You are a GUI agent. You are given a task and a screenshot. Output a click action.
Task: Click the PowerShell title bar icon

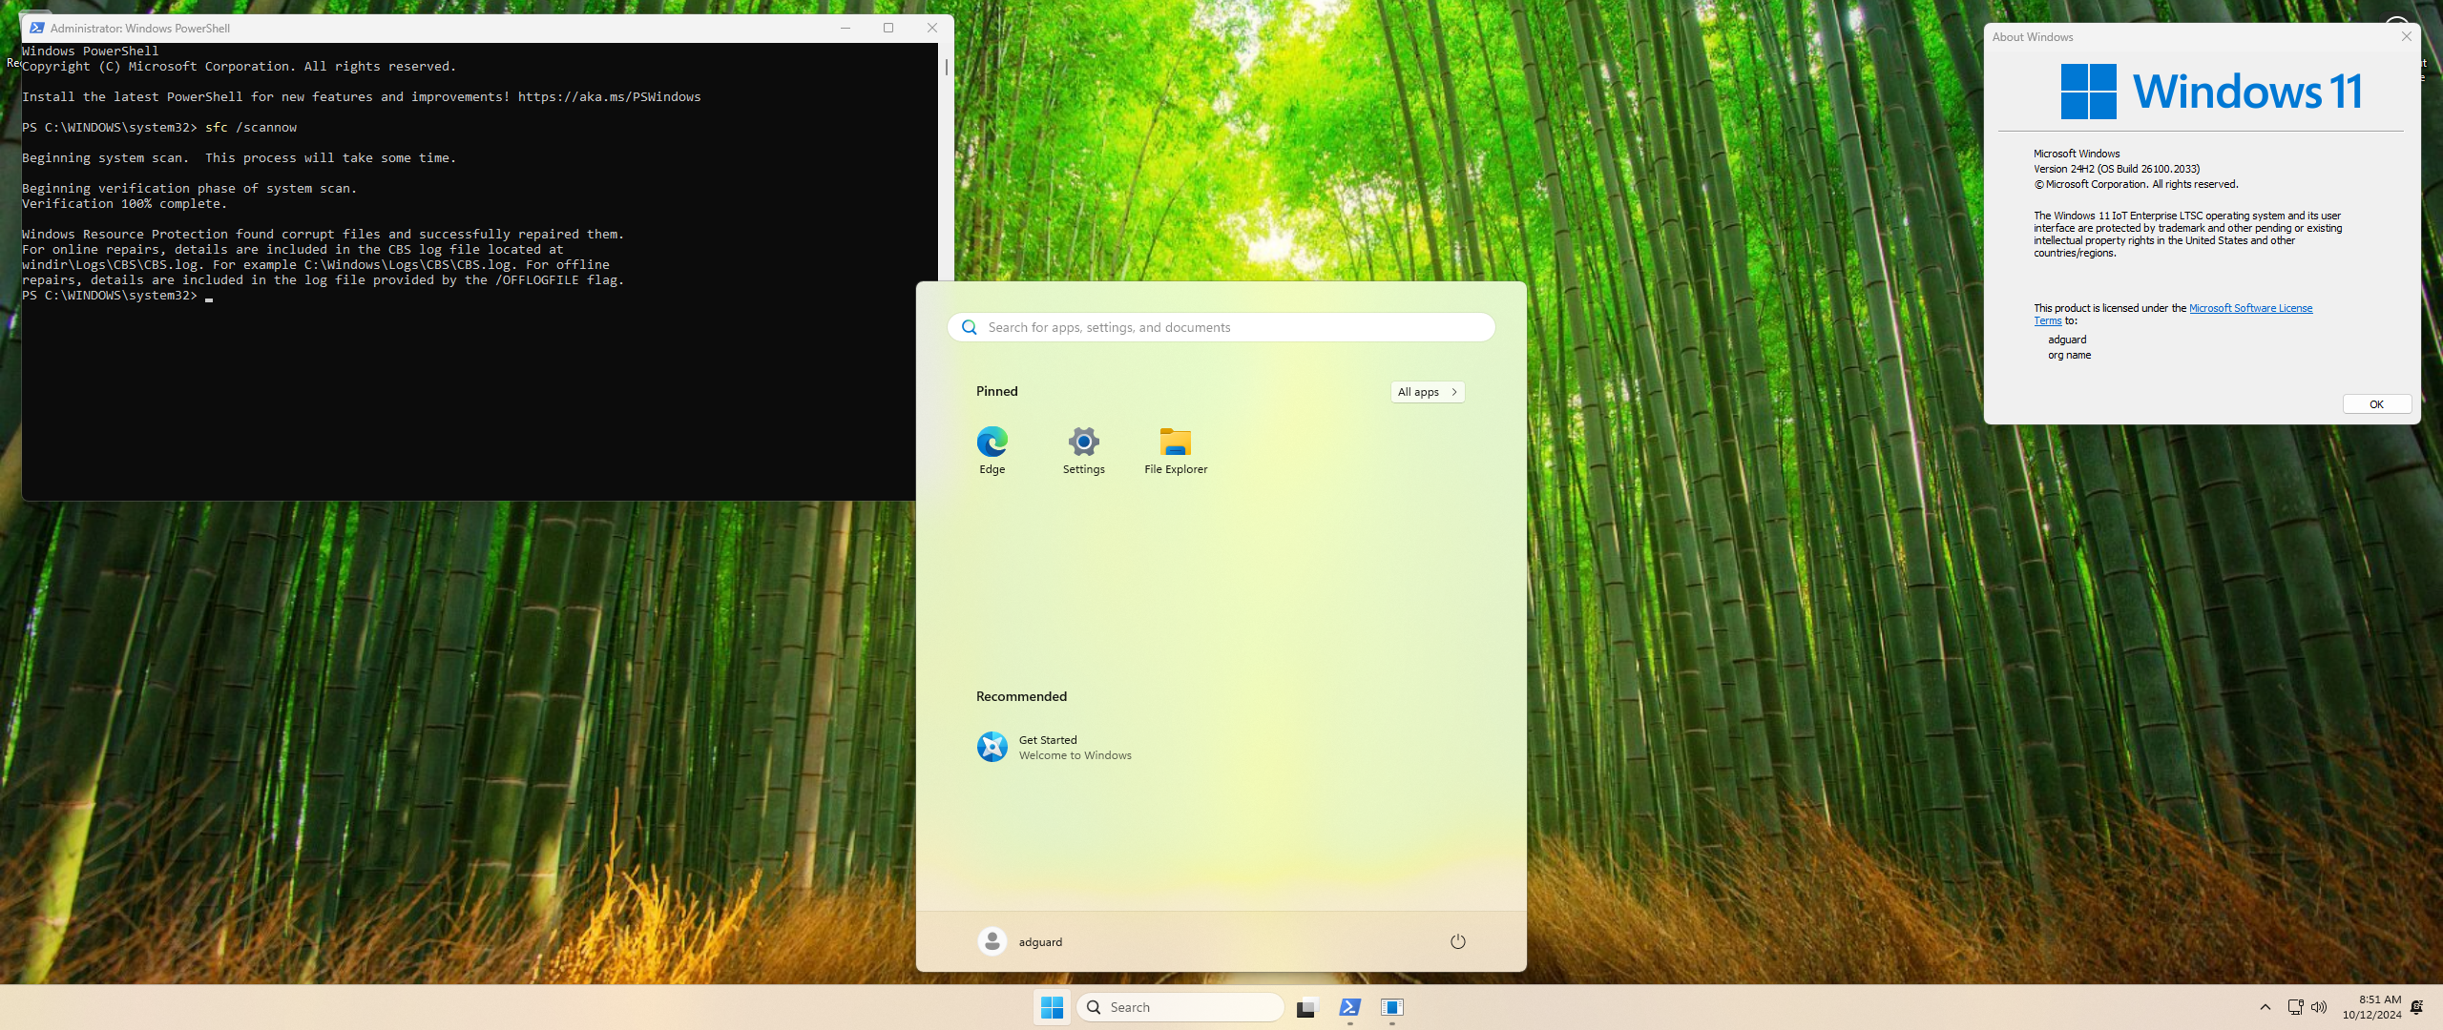click(36, 28)
